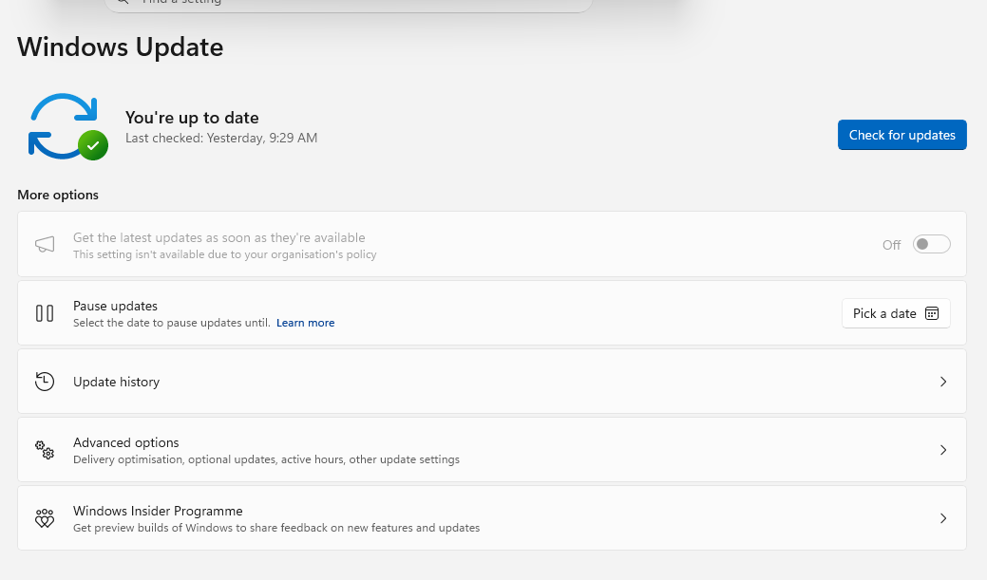This screenshot has height=580, width=987.
Task: Click the green checkmark status badge
Action: [x=93, y=145]
